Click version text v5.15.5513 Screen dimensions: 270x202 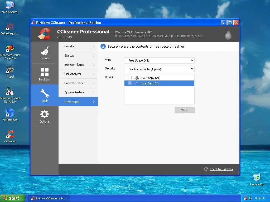click(64, 37)
